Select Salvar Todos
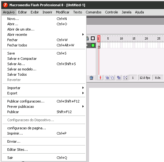164x162 pixels. [44, 74]
